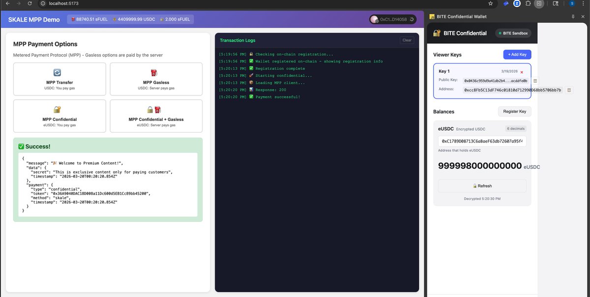Click the MPP Payment Options heading
Screen dimensions: 590x297
[45, 44]
